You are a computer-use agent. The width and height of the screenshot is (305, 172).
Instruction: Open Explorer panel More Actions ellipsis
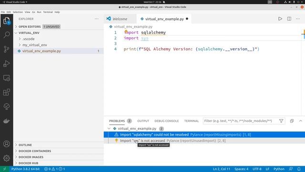[96, 19]
